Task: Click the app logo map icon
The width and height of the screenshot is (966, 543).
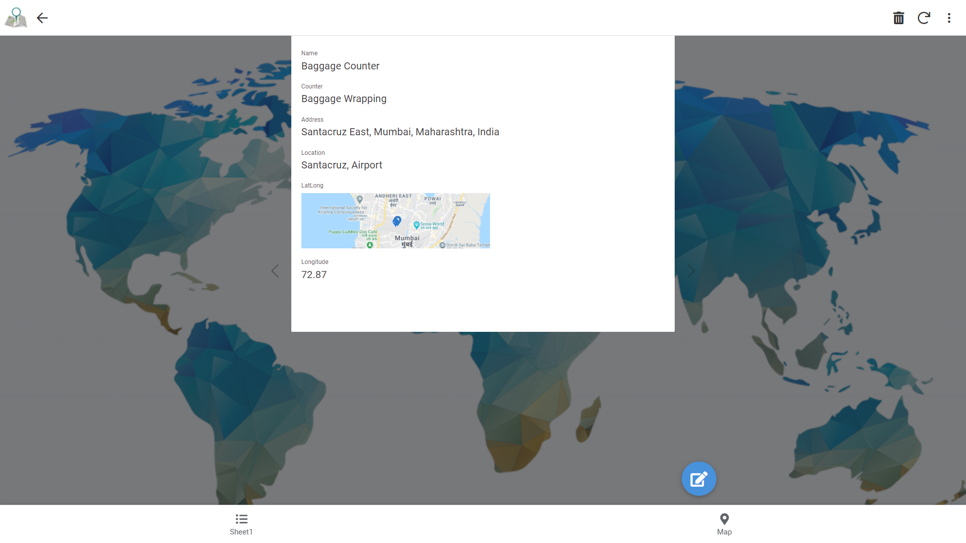Action: tap(16, 18)
